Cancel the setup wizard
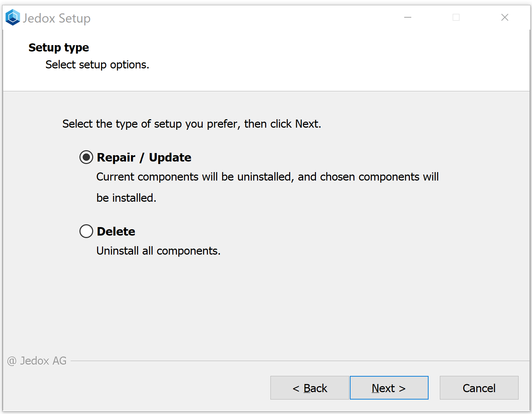 (479, 388)
